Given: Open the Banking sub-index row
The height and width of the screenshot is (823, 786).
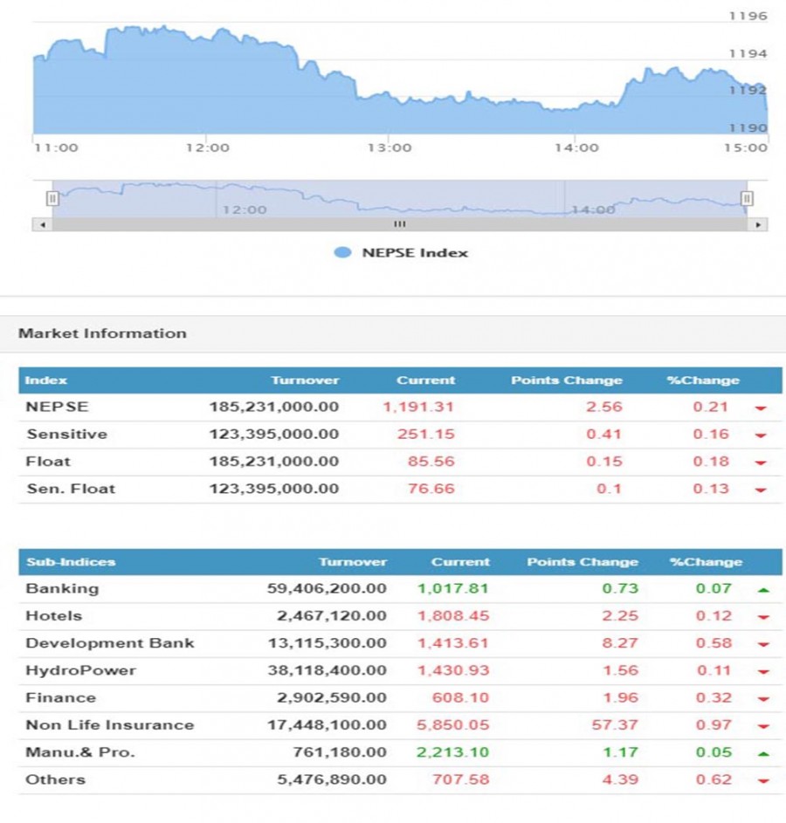Looking at the screenshot, I should (x=62, y=589).
